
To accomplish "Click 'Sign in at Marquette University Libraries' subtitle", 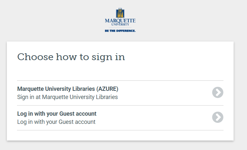I will [x=67, y=97].
